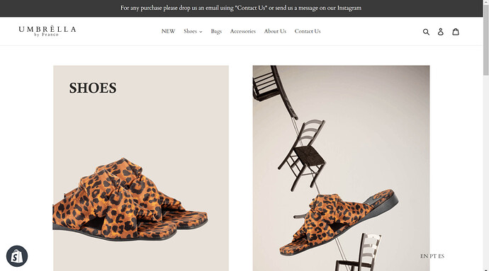Viewport: 489px width, 271px height.
Task: Switch language to PT
Action: click(433, 256)
